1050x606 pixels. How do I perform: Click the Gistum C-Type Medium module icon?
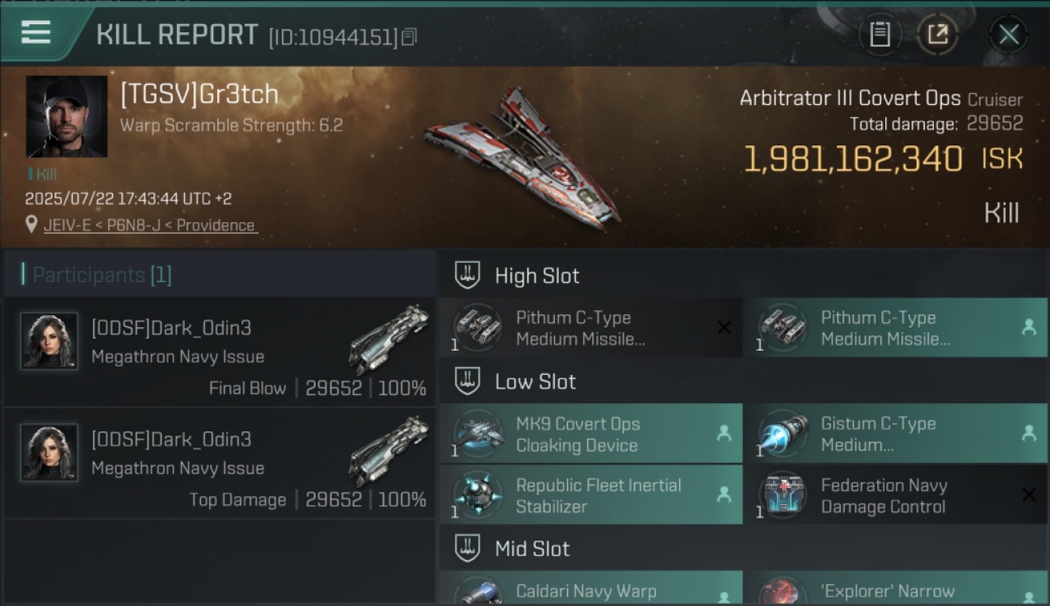coord(783,434)
